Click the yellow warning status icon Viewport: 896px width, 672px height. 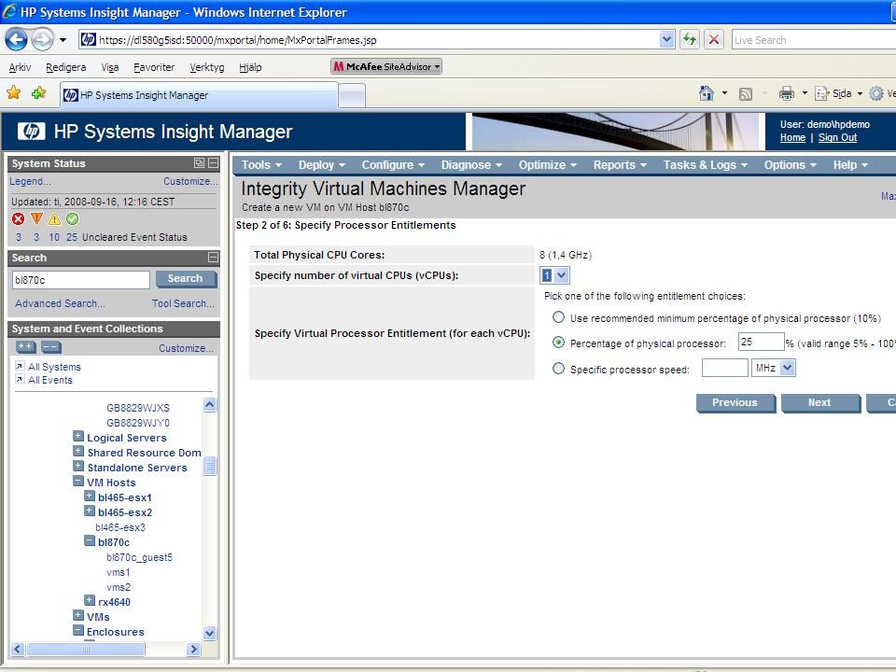pos(54,218)
